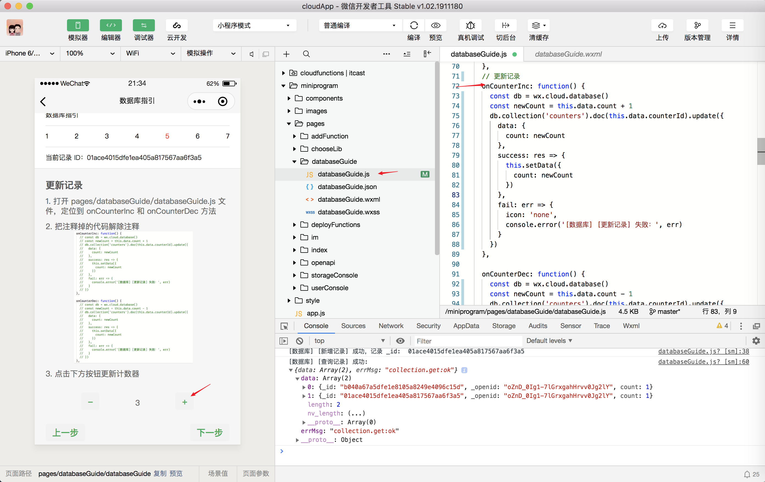Open the top context selector dropdown

click(349, 341)
